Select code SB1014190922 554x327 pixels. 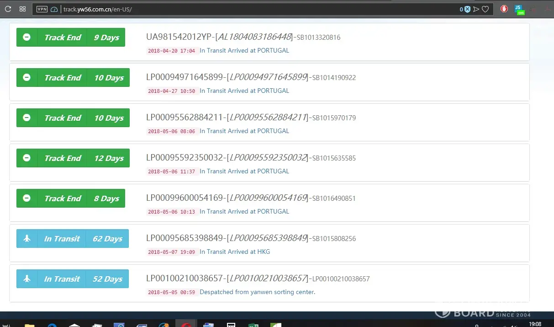coord(334,78)
